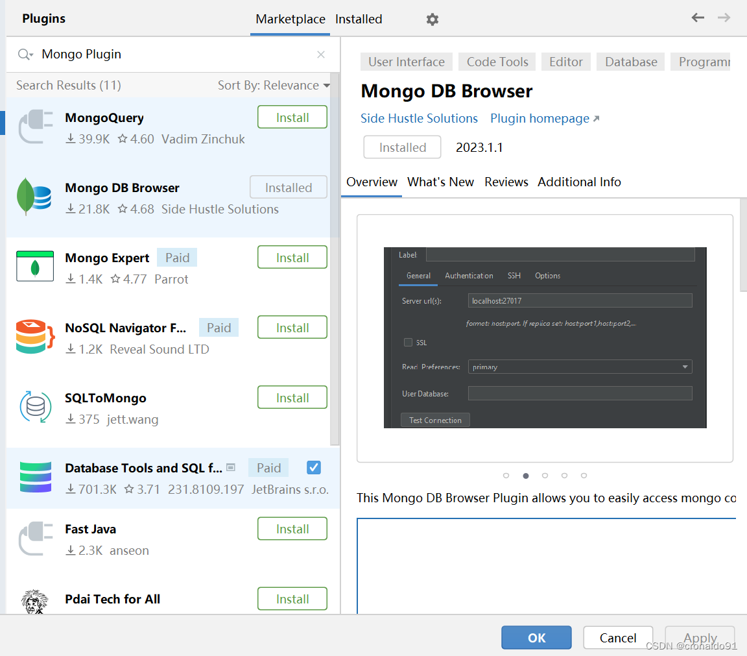
Task: Click the Paid tag on NoSQL Navigator
Action: 219,328
